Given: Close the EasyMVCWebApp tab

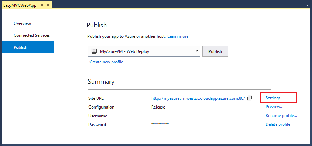Looking at the screenshot, I should 48,5.
